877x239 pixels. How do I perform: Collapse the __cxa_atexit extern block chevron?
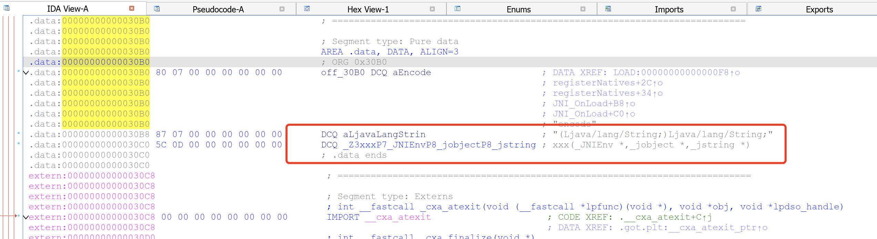pos(26,217)
